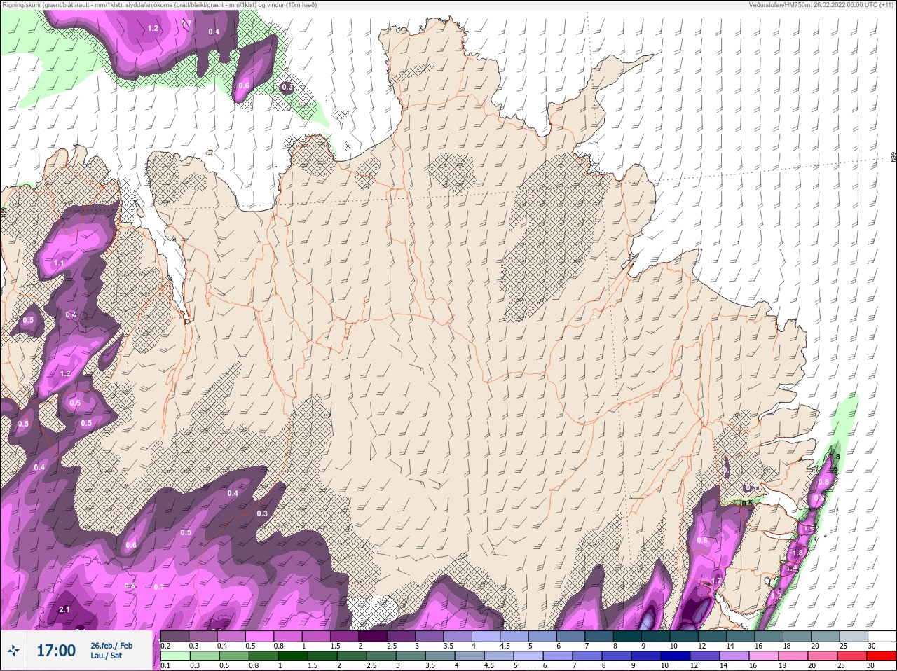897x671 pixels.
Task: Click the map title 'Rigning/skúrir' header text
Action: tap(159, 4)
